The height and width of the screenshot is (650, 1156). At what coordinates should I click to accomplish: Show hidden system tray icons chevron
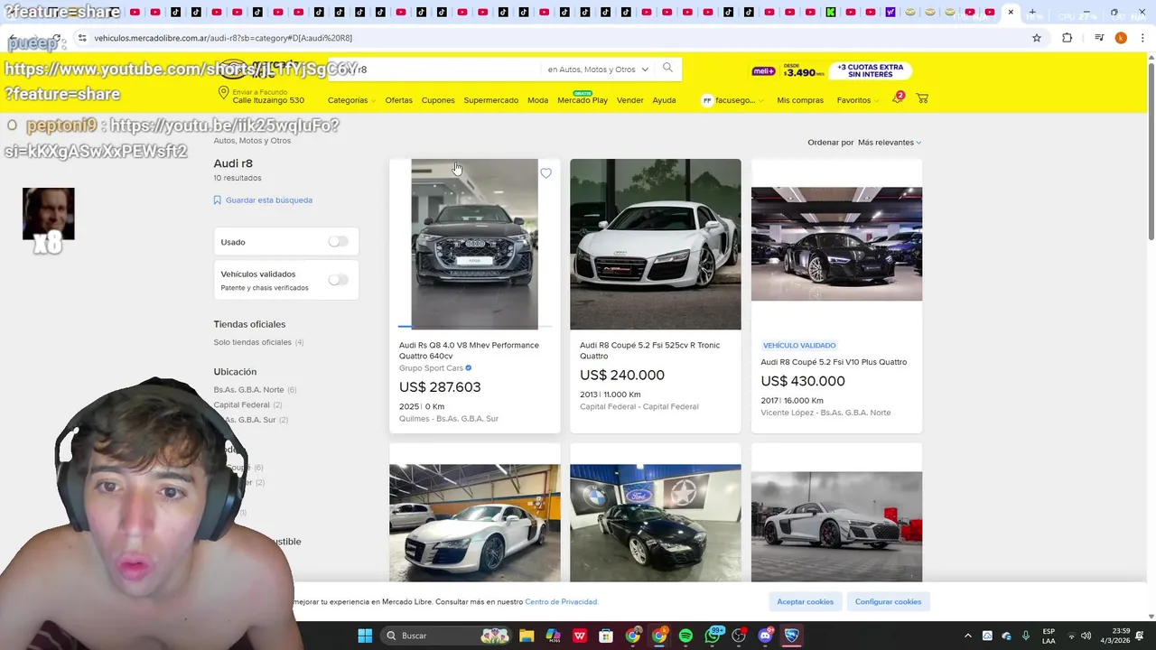pyautogui.click(x=967, y=636)
